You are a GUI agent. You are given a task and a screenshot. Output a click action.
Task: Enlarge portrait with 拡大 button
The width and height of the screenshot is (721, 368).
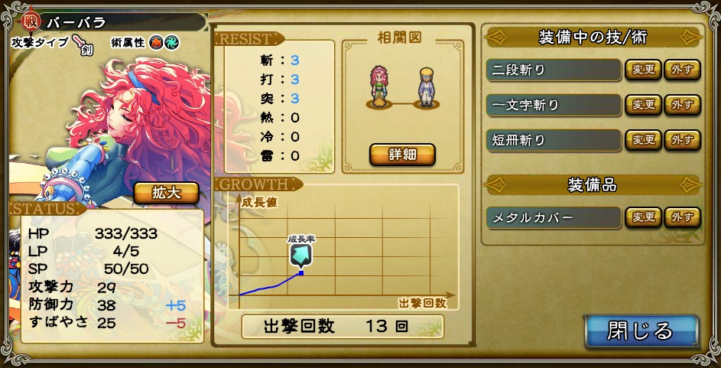[x=166, y=193]
